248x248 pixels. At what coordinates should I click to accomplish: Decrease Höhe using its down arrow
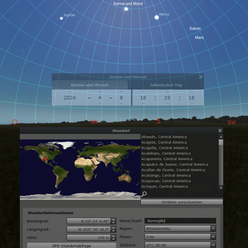(114, 239)
